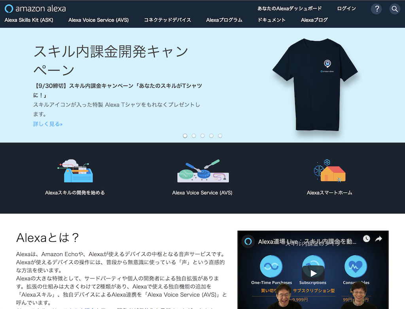Select the first carousel dot
The height and width of the screenshot is (309, 405).
click(x=185, y=136)
